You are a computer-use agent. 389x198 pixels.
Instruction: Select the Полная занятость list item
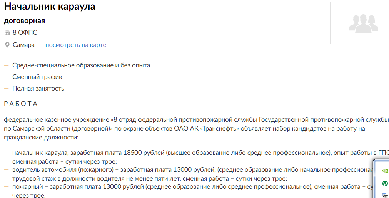(38, 89)
